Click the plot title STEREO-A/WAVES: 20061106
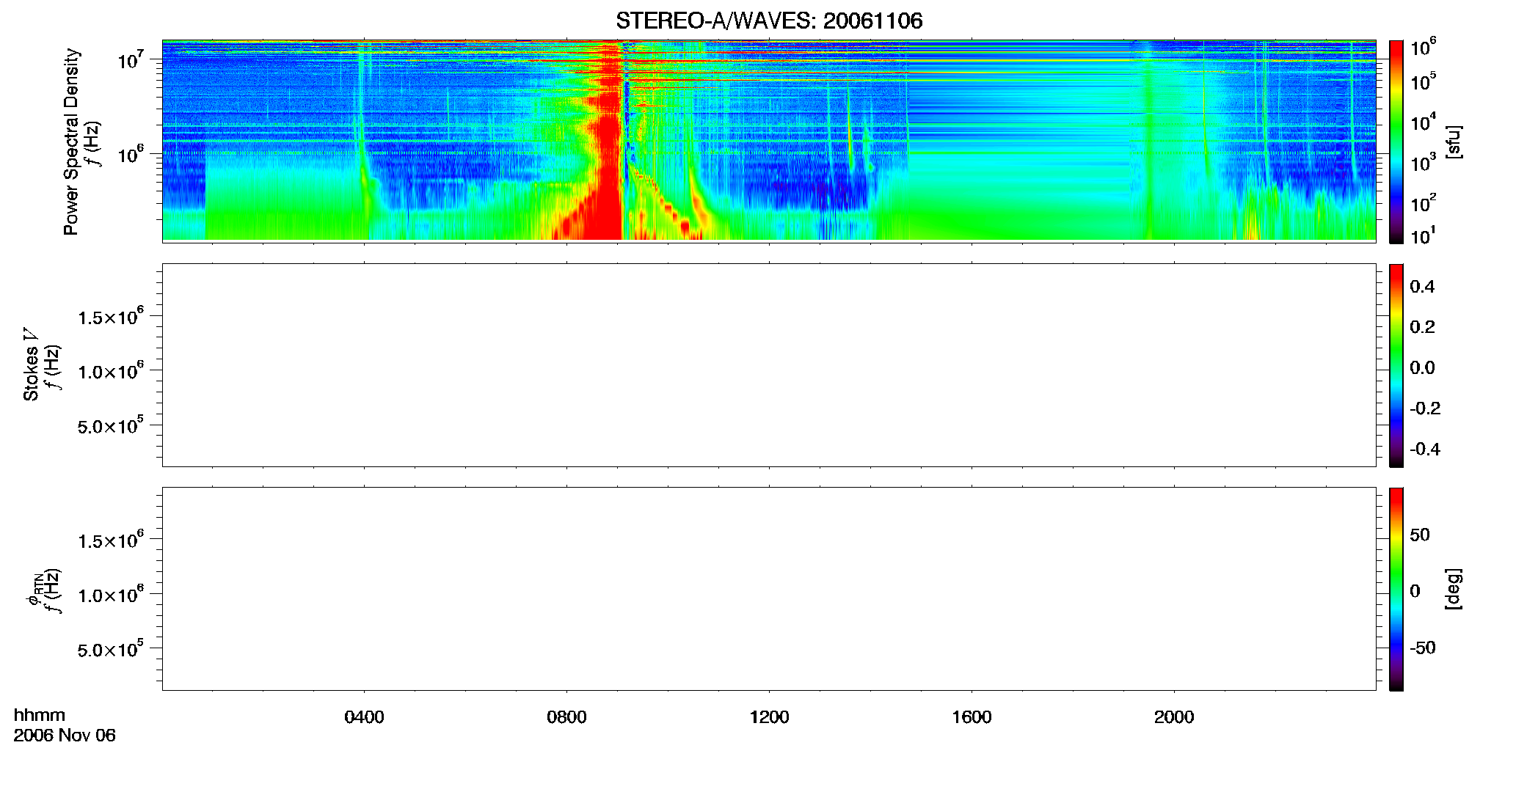1538x792 pixels. [x=769, y=21]
